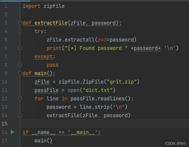189x147 pixels.
Task: Collapse the main function at line 9
Action: click(20, 73)
